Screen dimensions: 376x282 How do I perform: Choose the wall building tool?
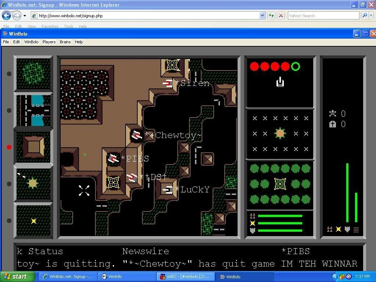pos(33,147)
